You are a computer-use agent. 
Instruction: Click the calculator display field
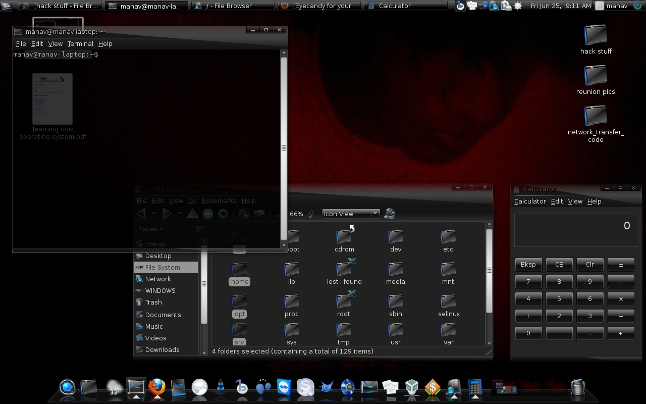(x=575, y=230)
